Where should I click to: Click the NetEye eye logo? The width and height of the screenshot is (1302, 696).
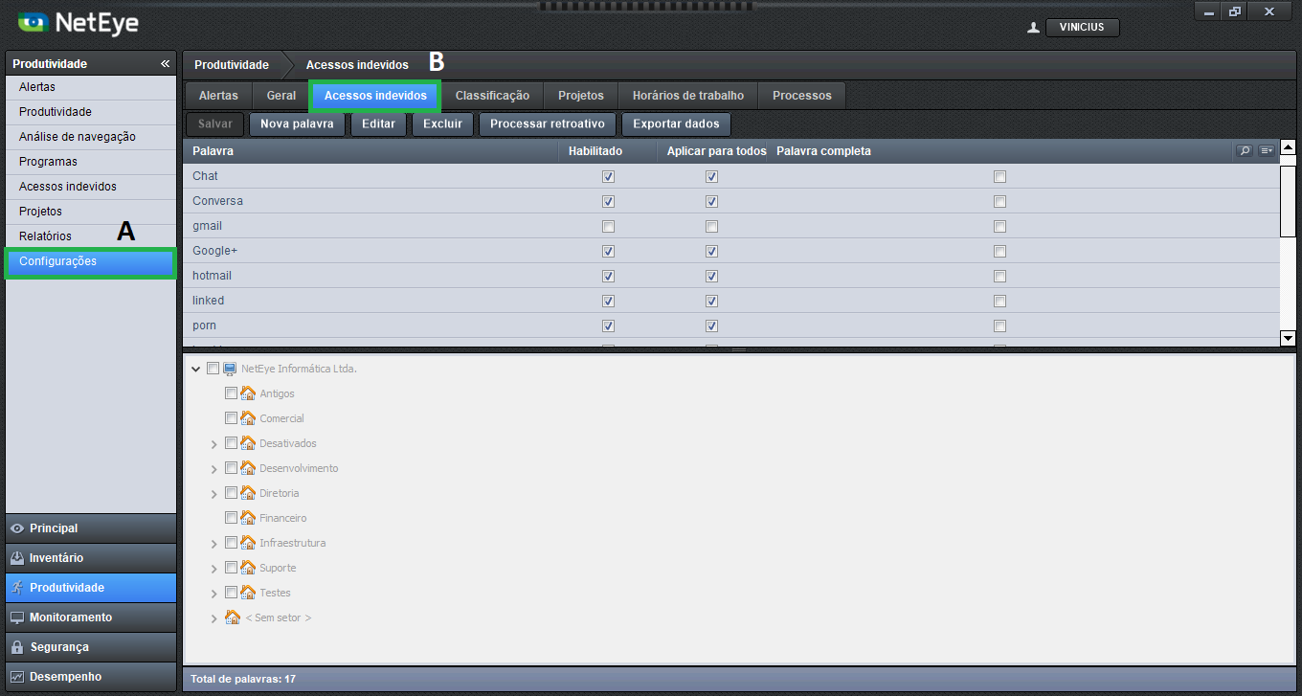tap(33, 22)
